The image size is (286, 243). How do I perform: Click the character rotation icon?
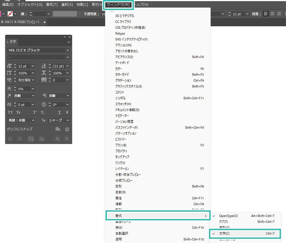[44, 104]
